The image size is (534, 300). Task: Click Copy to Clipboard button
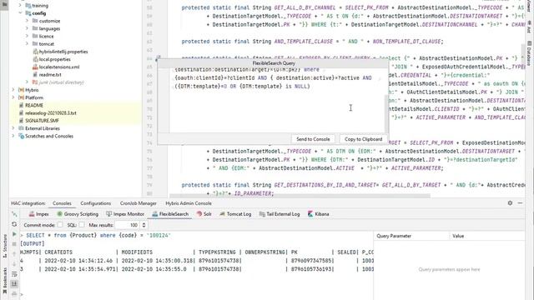point(364,139)
